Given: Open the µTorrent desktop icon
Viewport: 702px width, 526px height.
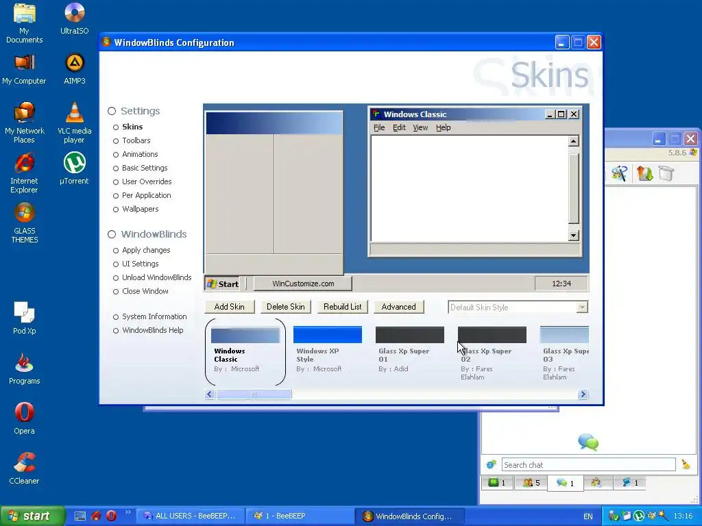Looking at the screenshot, I should point(74,168).
